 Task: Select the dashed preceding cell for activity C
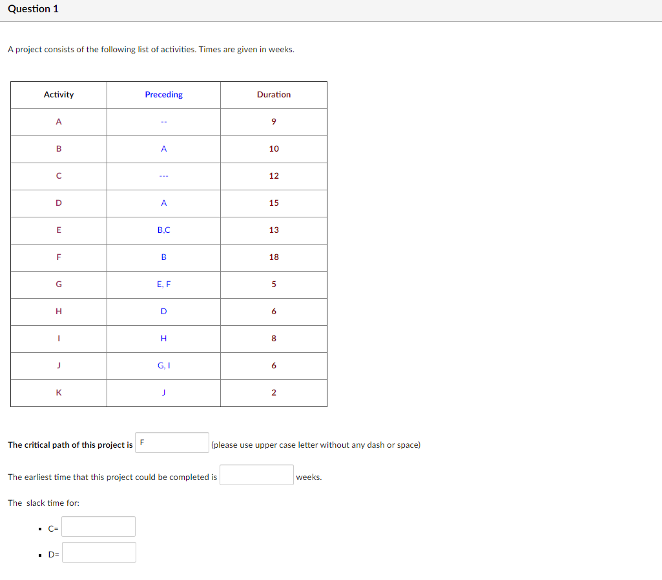(163, 175)
